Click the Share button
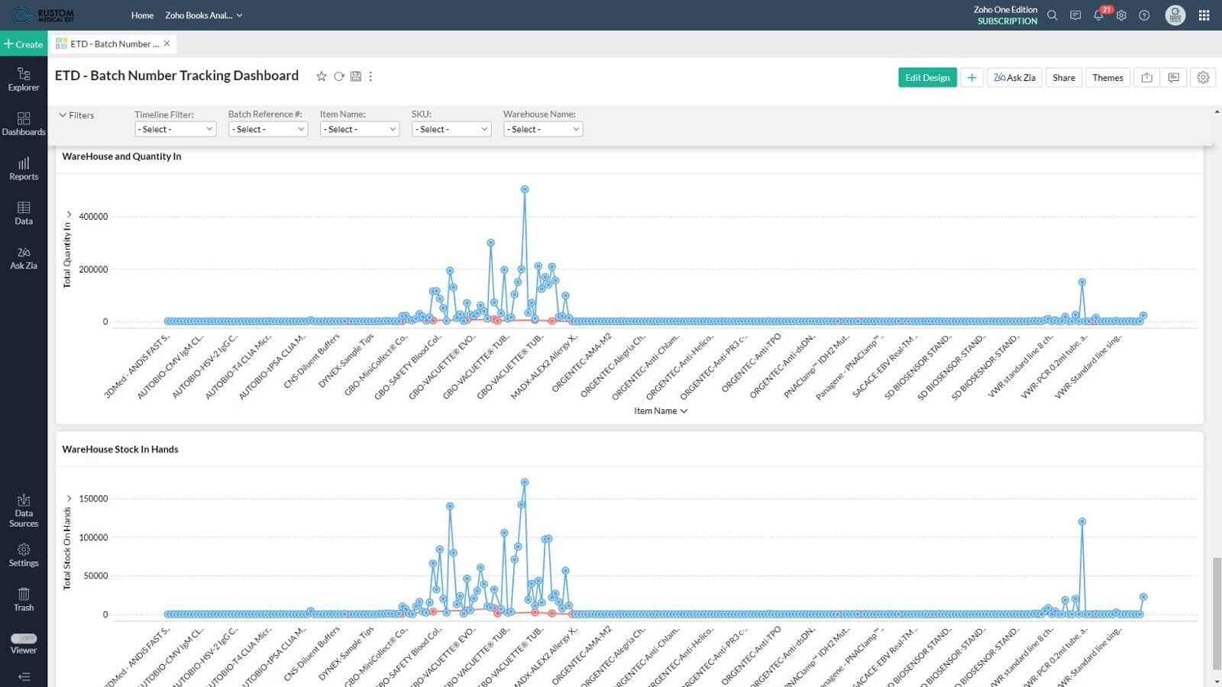 (x=1063, y=78)
